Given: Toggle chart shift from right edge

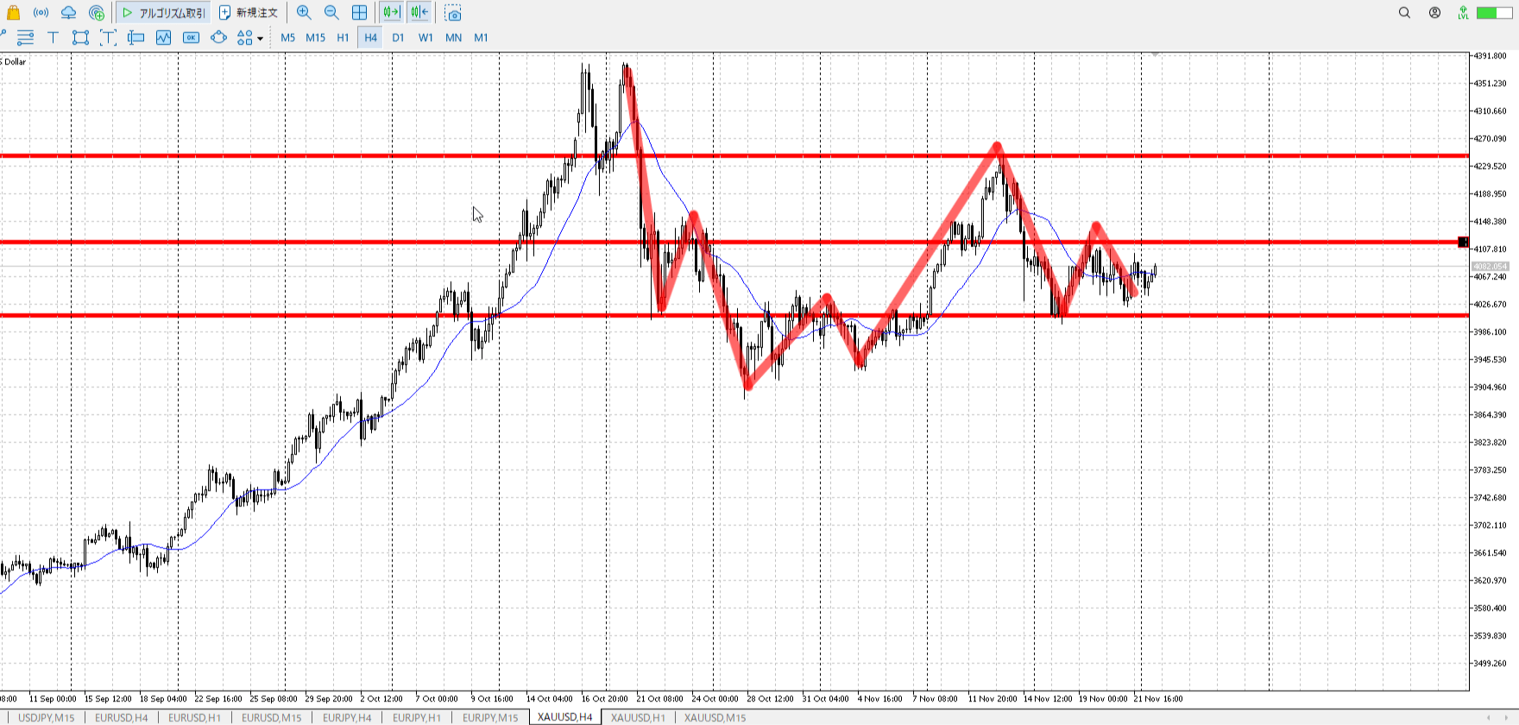Looking at the screenshot, I should [x=419, y=13].
